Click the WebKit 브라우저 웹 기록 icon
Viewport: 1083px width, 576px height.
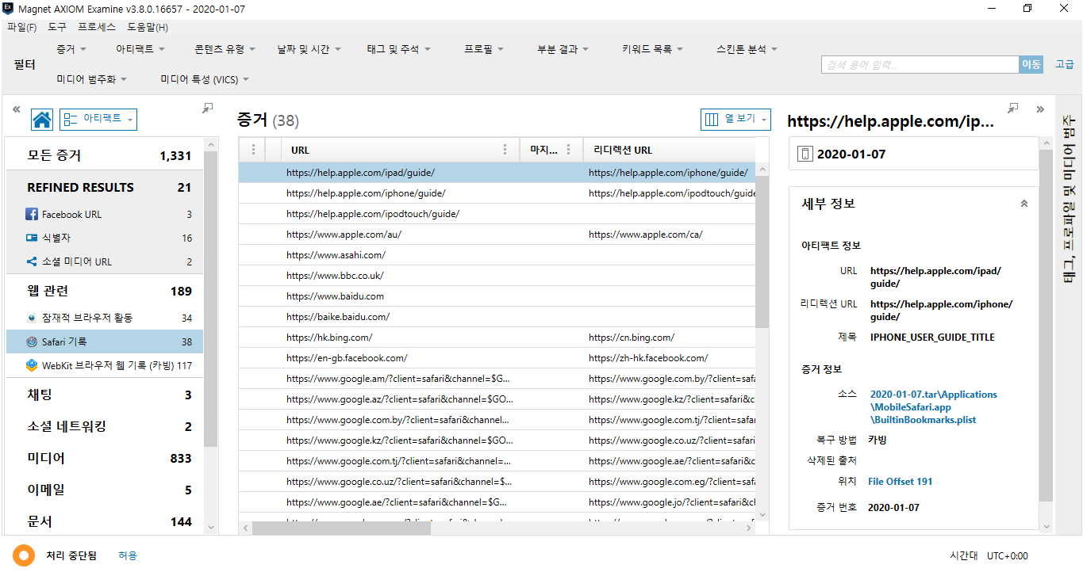[x=32, y=365]
